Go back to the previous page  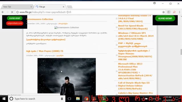point(3,12)
